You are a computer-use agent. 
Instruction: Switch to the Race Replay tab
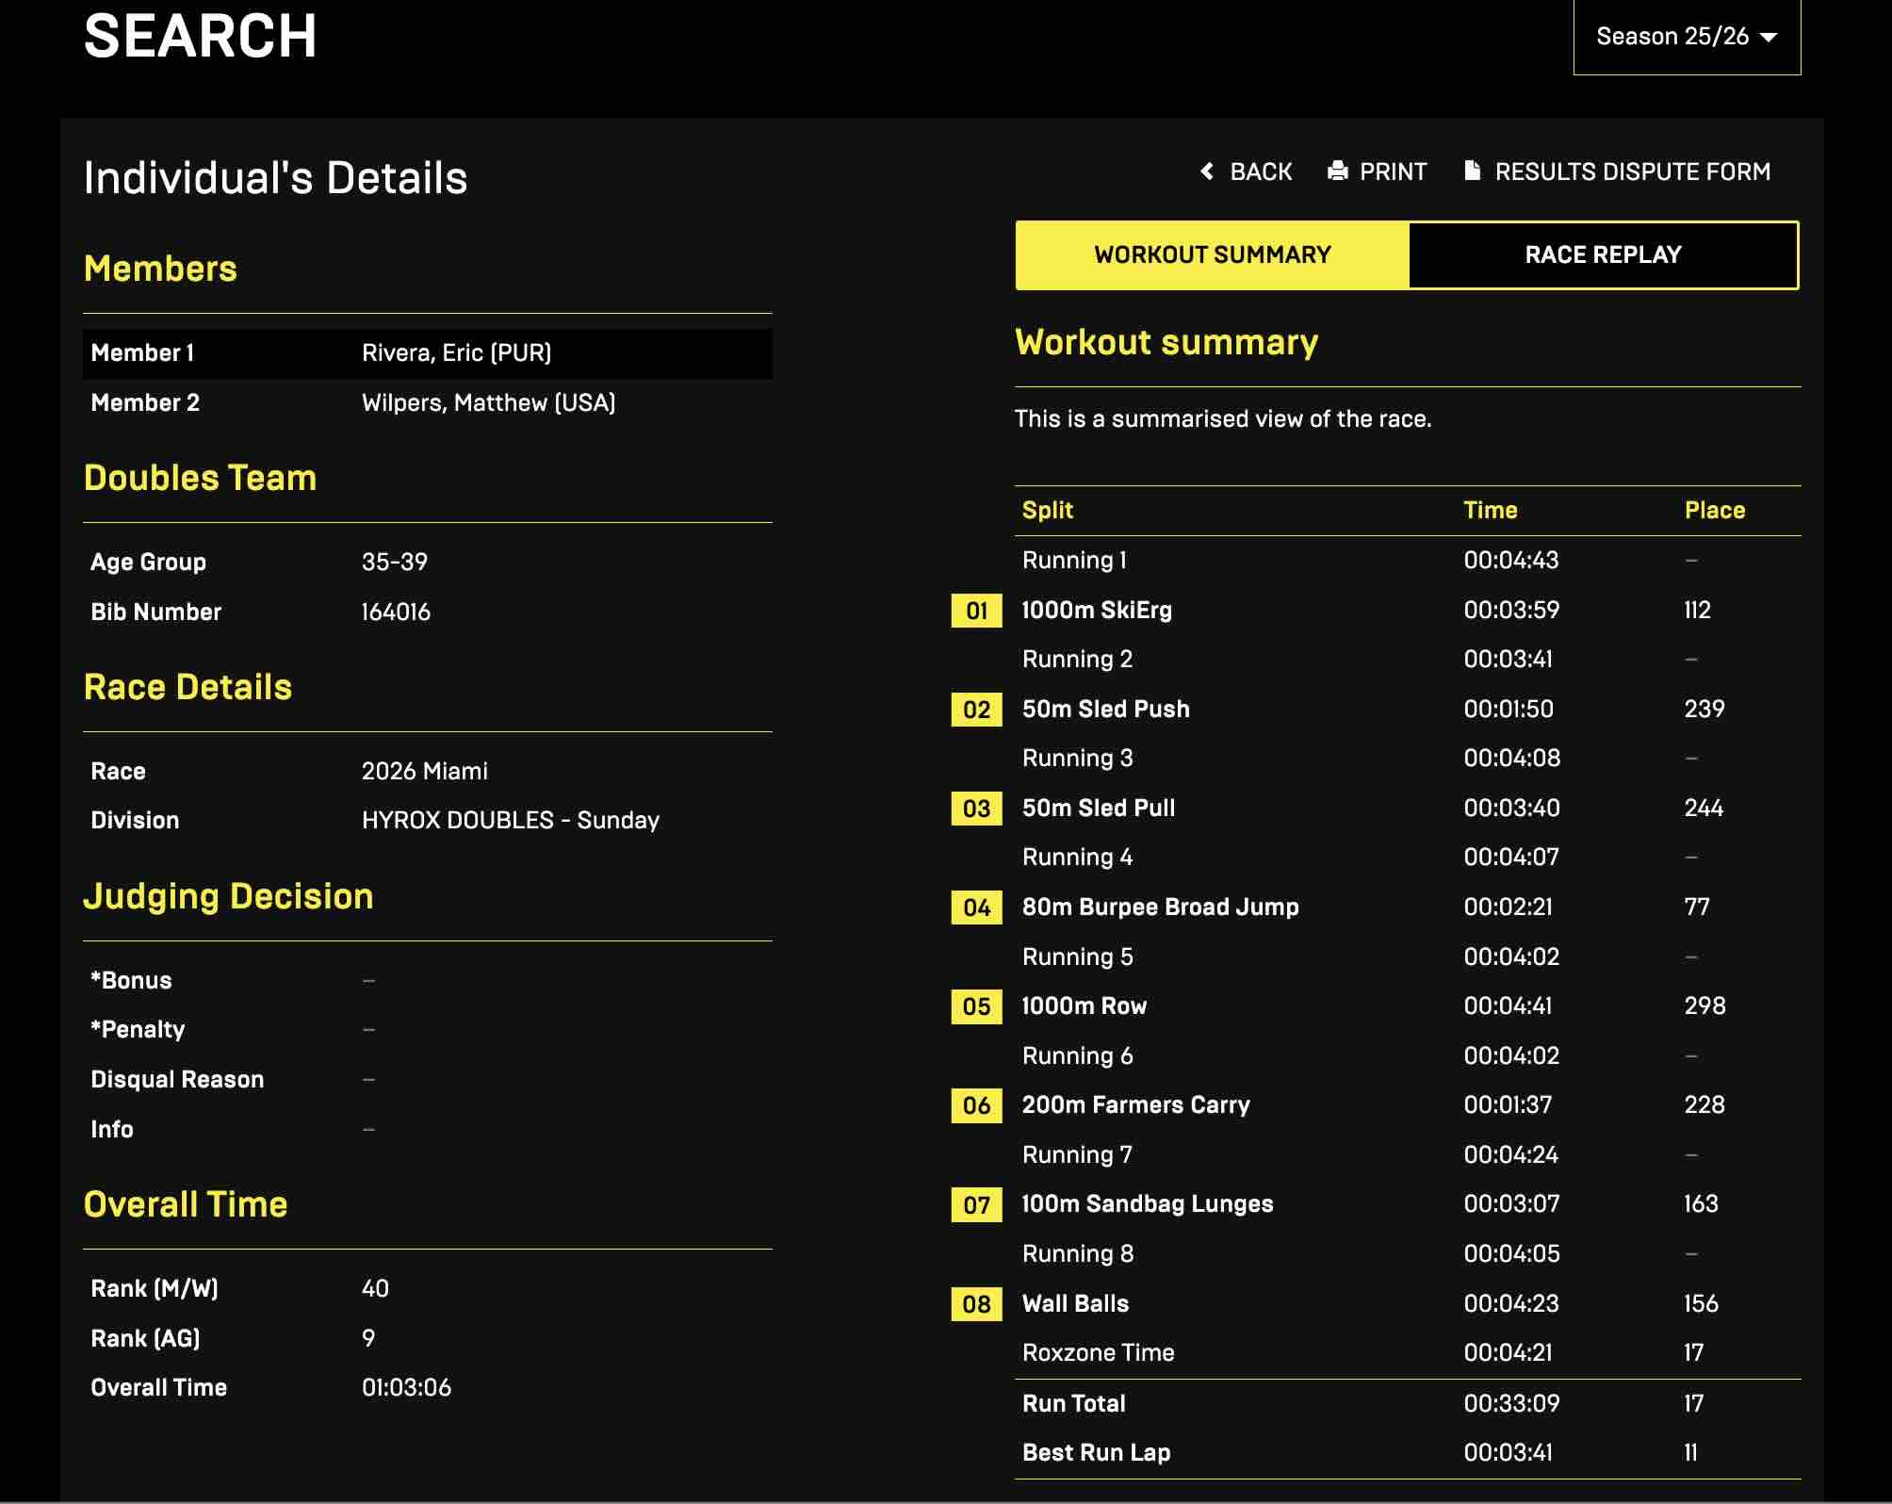[1602, 254]
